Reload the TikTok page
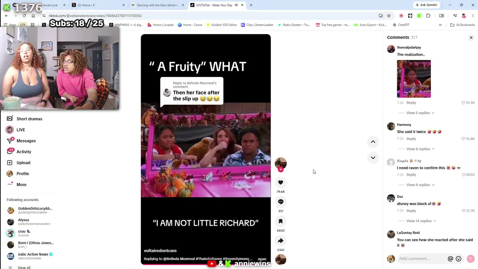The height and width of the screenshot is (269, 478). point(24,16)
